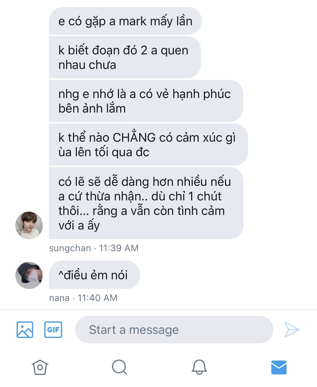317x387 pixels.
Task: Tap the 'sungchan · 11:39 AM' timestamp label
Action: [x=94, y=248]
